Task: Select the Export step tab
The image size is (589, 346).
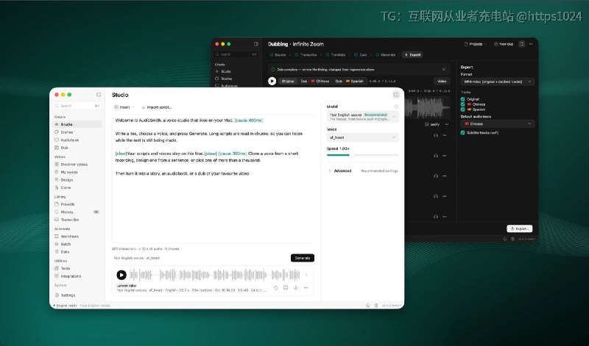Action: pos(412,55)
